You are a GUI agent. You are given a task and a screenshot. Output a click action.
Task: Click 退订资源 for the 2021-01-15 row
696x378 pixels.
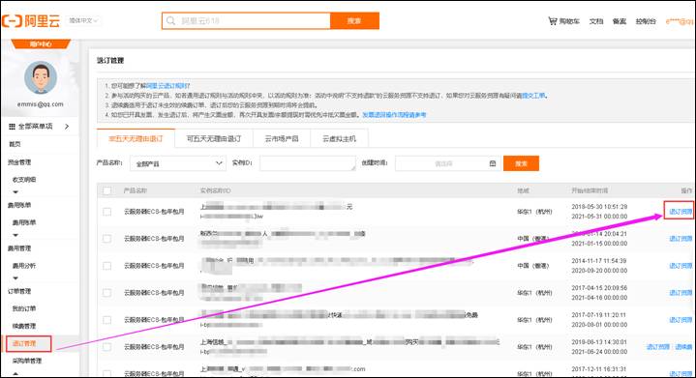coord(681,239)
